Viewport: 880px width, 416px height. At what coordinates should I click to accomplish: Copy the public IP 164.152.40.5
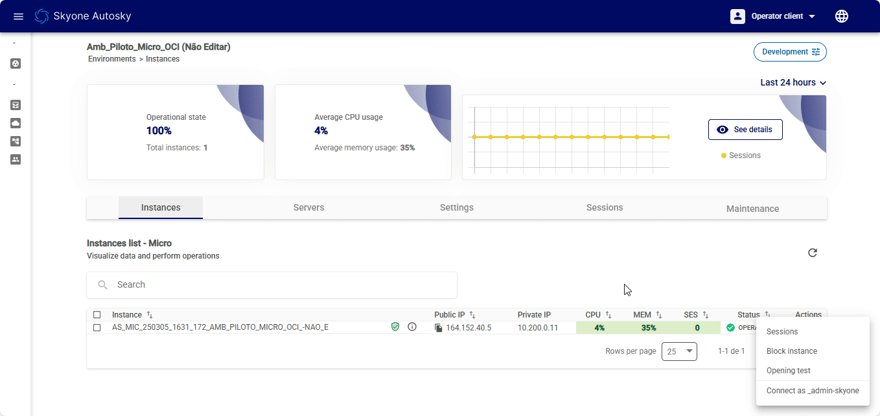point(439,328)
